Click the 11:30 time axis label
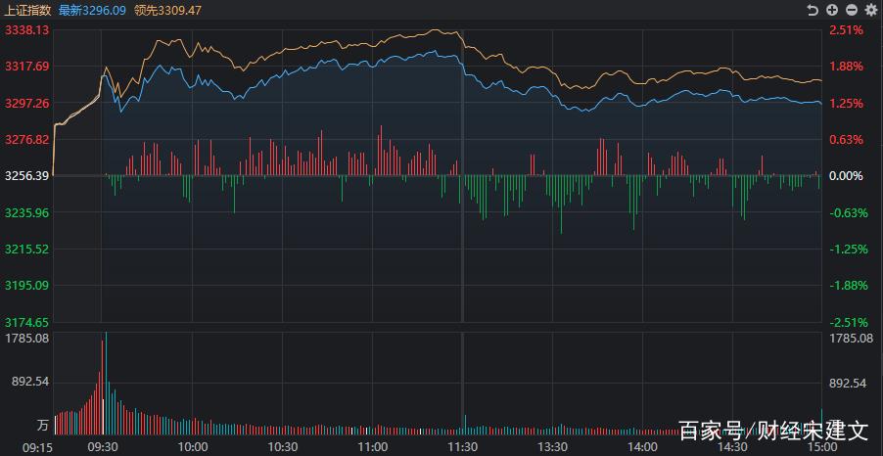Screen dimensions: 883x456 click(462, 446)
